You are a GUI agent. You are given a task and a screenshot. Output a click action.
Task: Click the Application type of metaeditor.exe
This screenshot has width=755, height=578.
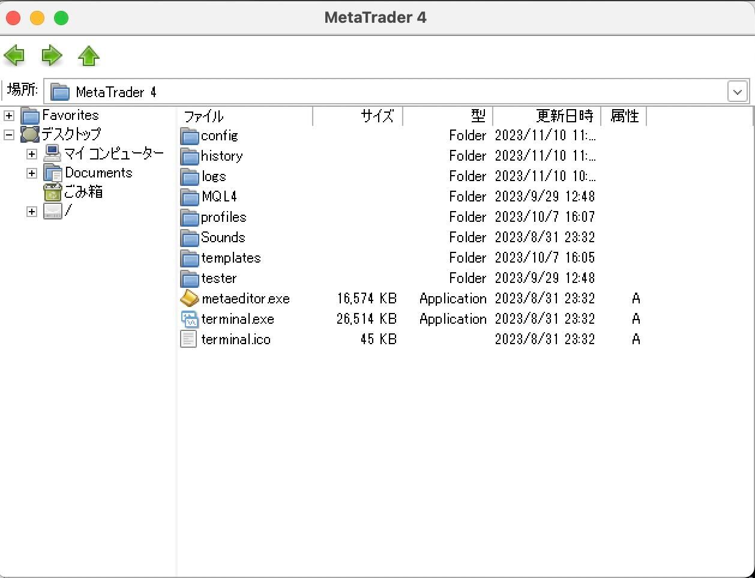pyautogui.click(x=453, y=299)
